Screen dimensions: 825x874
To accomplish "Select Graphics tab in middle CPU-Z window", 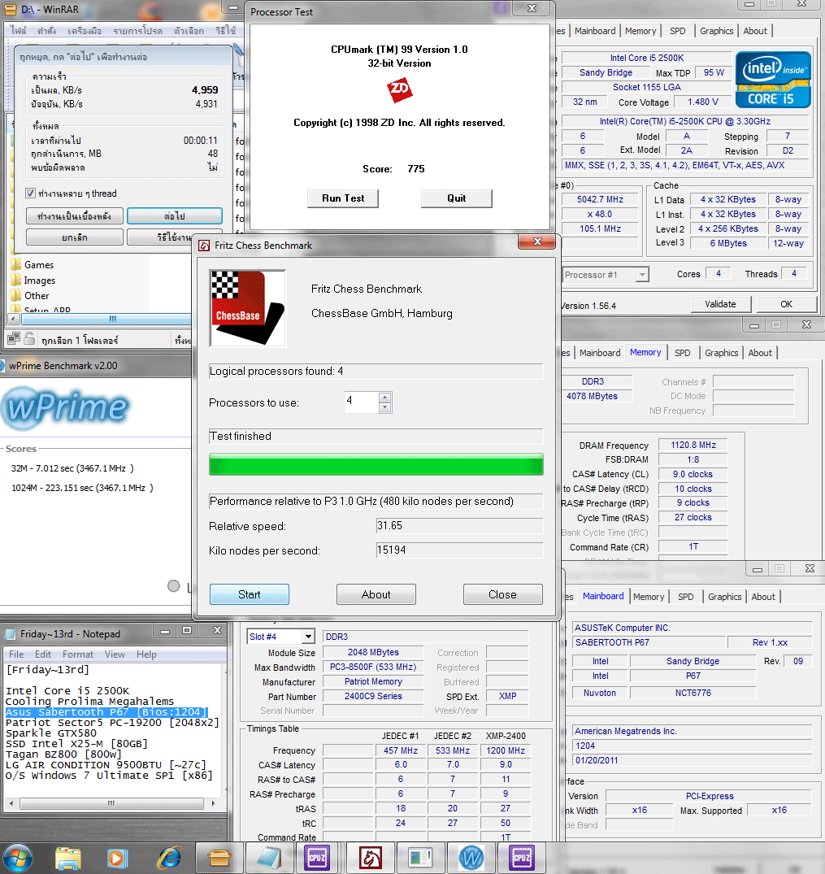I will 721,353.
